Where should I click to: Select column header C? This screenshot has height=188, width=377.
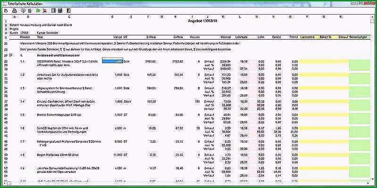tap(69, 16)
